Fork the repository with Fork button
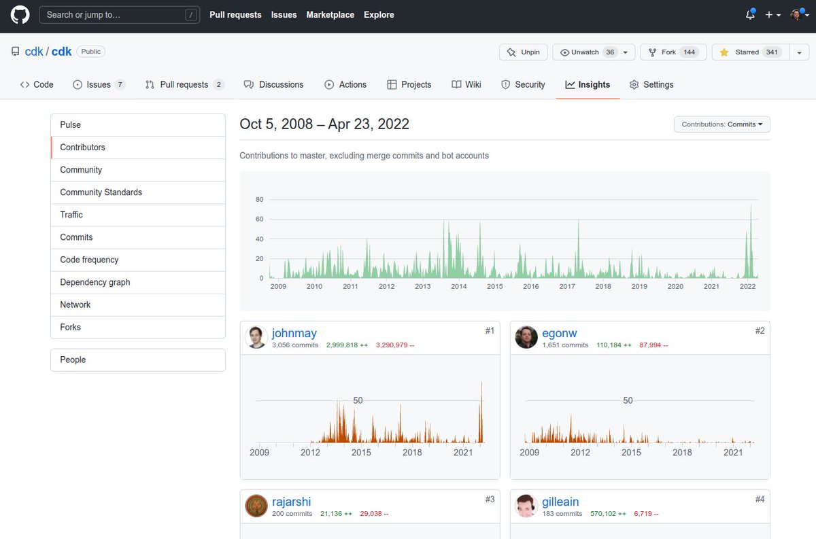The width and height of the screenshot is (816, 539). pyautogui.click(x=674, y=52)
